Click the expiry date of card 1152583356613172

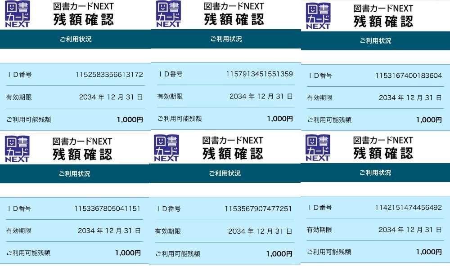pos(111,97)
